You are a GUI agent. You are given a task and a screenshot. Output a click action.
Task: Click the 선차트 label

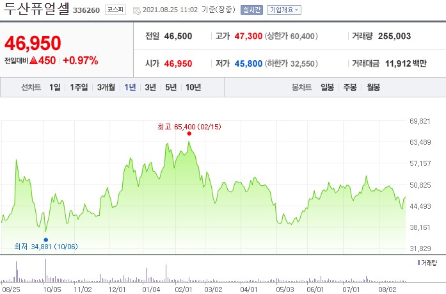click(x=31, y=87)
